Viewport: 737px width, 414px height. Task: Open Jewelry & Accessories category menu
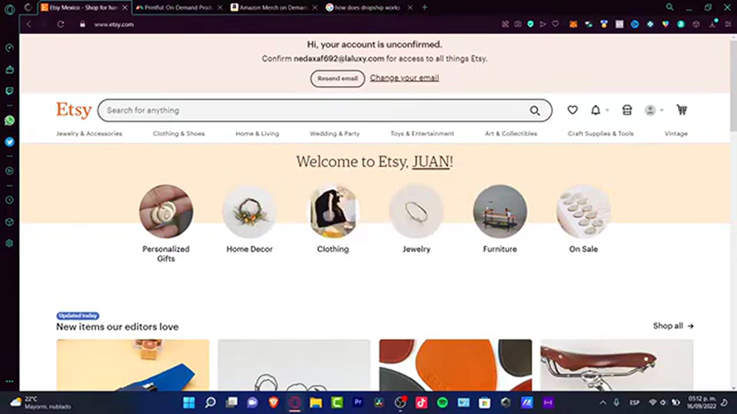click(x=89, y=133)
